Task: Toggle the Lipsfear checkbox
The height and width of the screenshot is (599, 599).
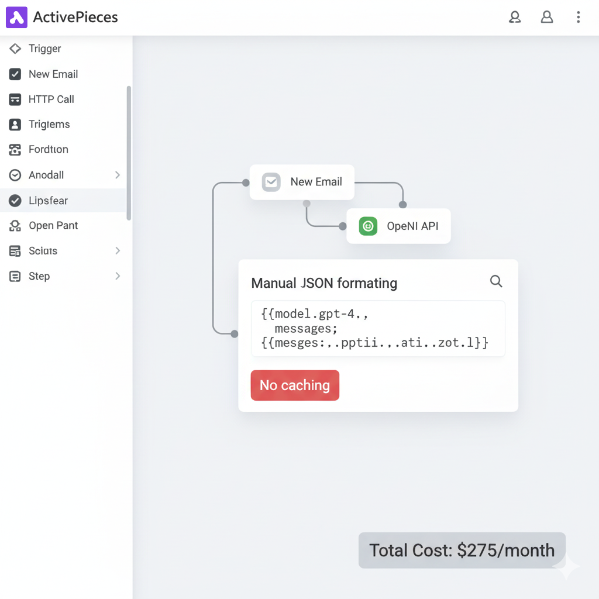Action: click(x=15, y=200)
